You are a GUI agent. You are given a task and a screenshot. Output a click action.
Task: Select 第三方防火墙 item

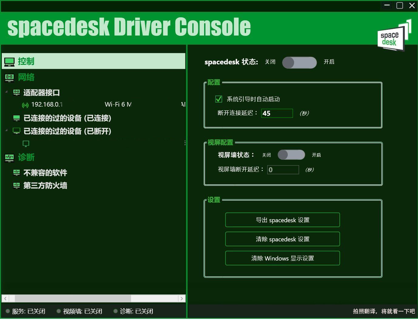(x=45, y=186)
